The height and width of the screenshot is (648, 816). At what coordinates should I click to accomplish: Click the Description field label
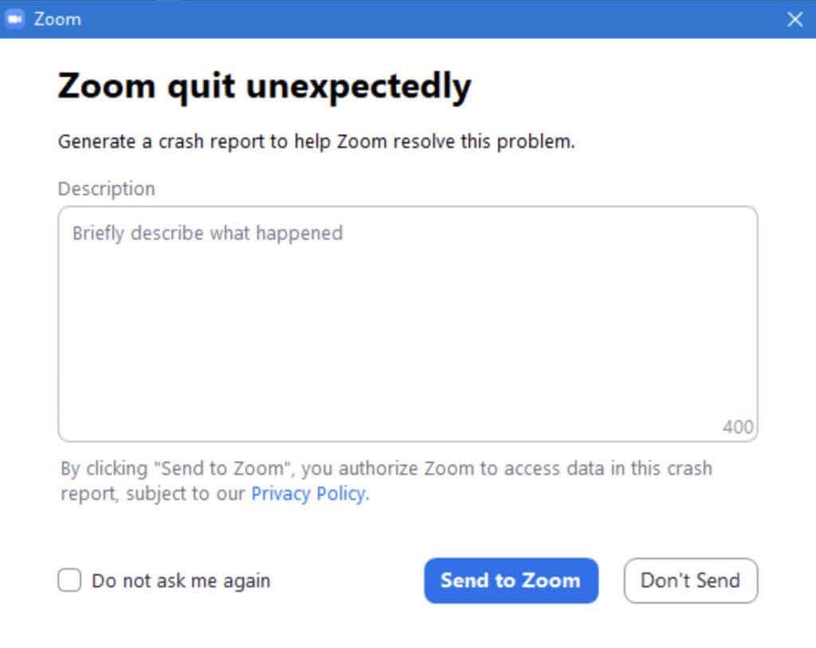coord(106,189)
